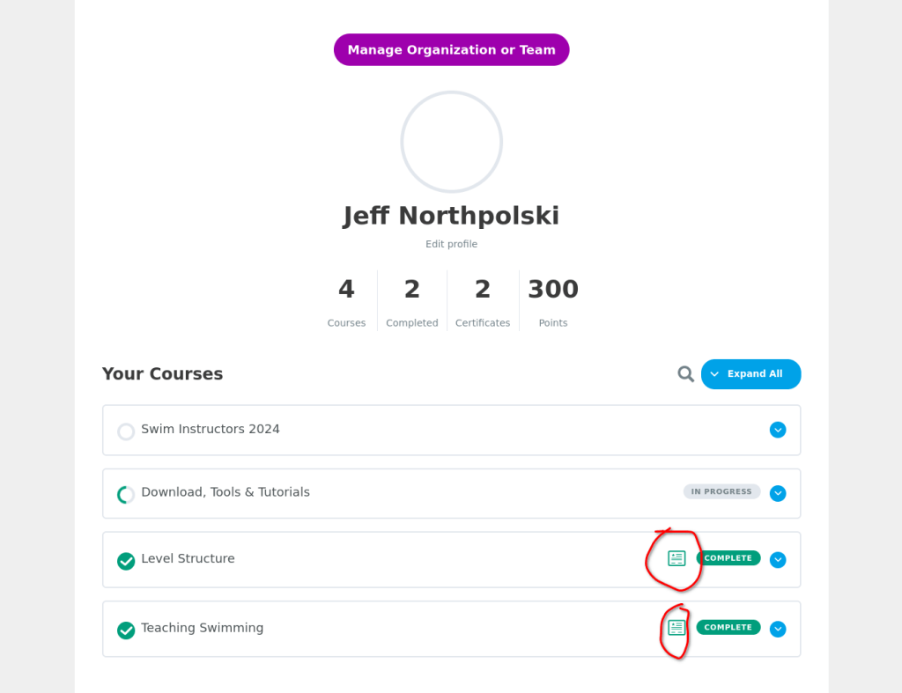Screen dimensions: 902x693
Task: Open the Swim Instructors 2024 course title
Action: pos(211,429)
